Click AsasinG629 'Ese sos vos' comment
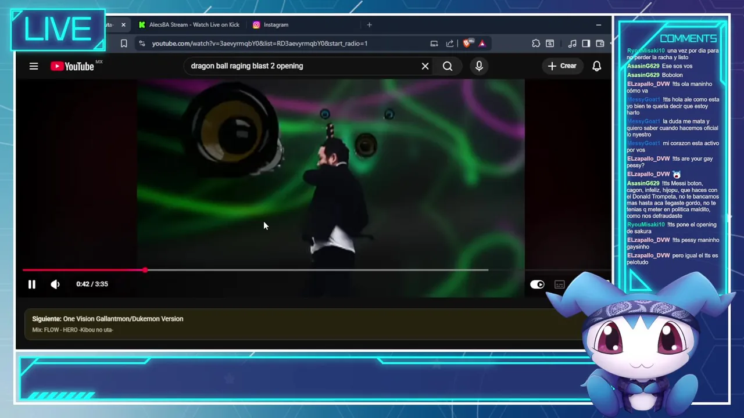The image size is (744, 418). [659, 66]
